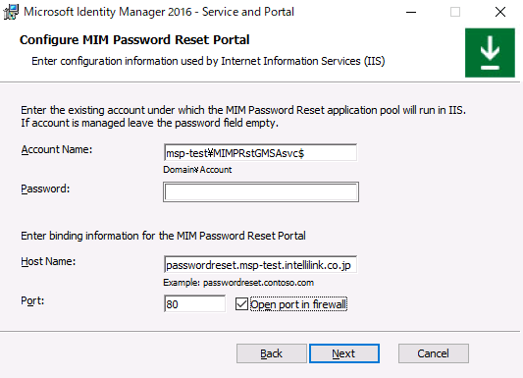Screen dimensions: 523x378
Task: Minimize the MIM setup window
Action: coord(411,13)
